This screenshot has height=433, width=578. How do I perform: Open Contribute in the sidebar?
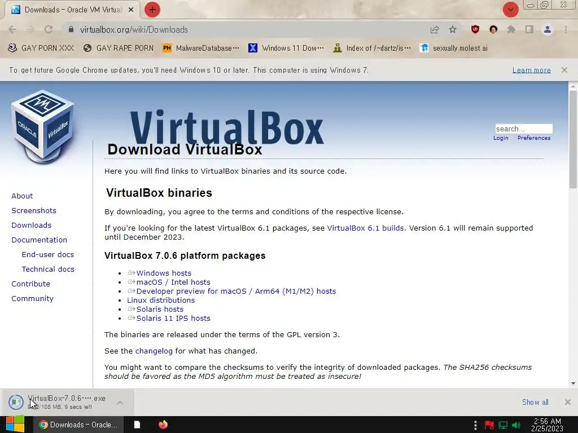30,284
